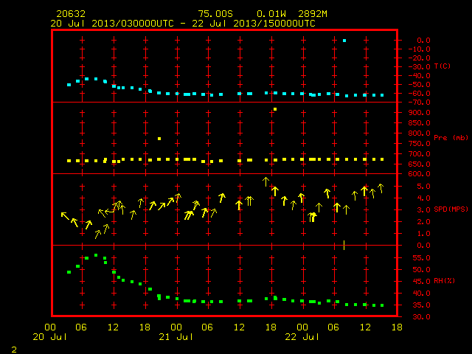Image resolution: width=472 pixels, height=354 pixels.
Task: Click the 22 Jul date label
Action: (x=302, y=337)
